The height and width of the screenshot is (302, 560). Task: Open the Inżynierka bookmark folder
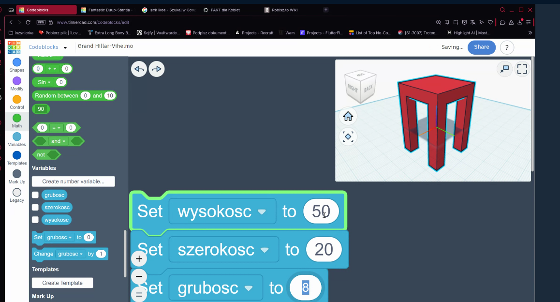[21, 33]
